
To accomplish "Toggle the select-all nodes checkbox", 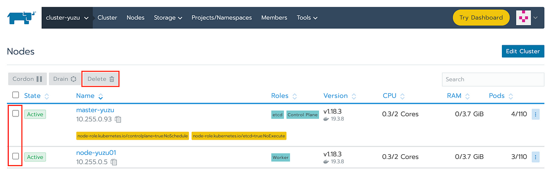I will tap(16, 95).
